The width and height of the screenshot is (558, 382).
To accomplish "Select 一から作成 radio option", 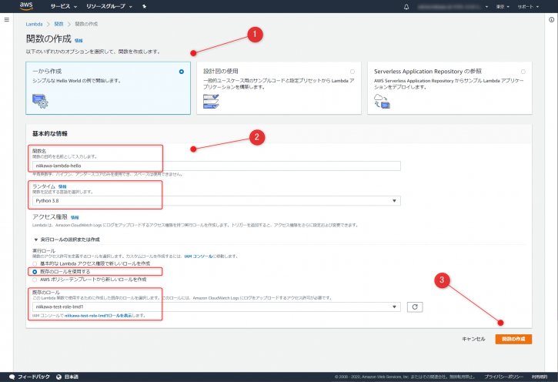I will tap(182, 72).
